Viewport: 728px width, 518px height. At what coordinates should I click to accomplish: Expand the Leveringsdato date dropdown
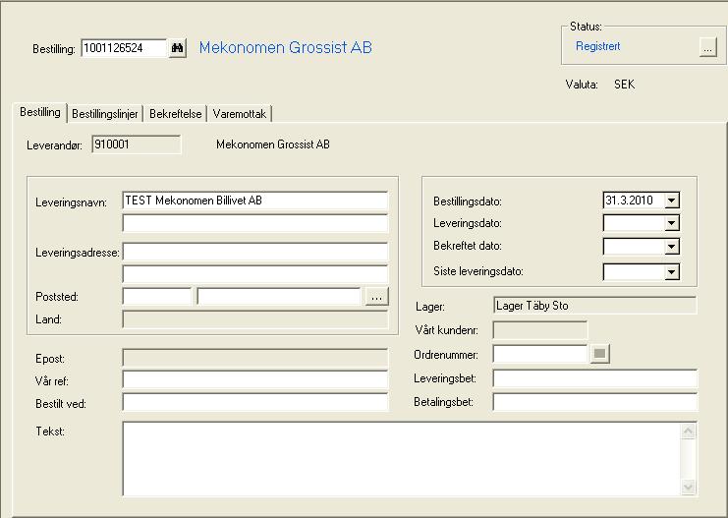pyautogui.click(x=671, y=223)
